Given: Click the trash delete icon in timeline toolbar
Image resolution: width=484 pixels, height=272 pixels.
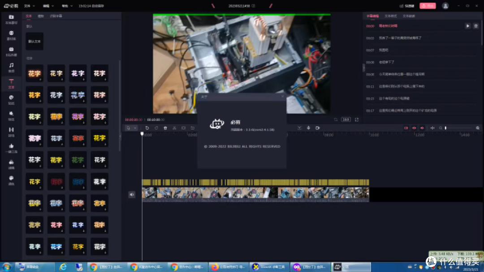Looking at the screenshot, I should [x=165, y=128].
